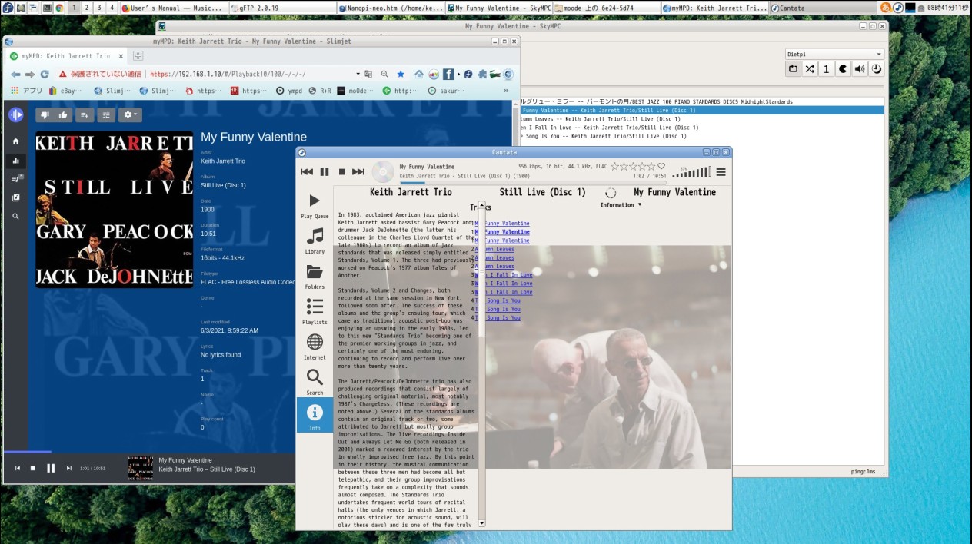This screenshot has height=544, width=972.
Task: Toggle shuffle mode in SkyMPC
Action: [810, 69]
